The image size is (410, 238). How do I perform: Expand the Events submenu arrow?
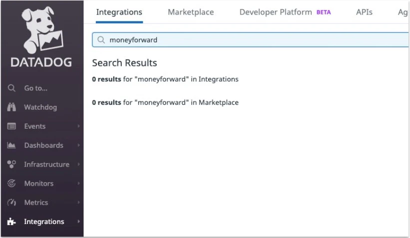pyautogui.click(x=78, y=126)
